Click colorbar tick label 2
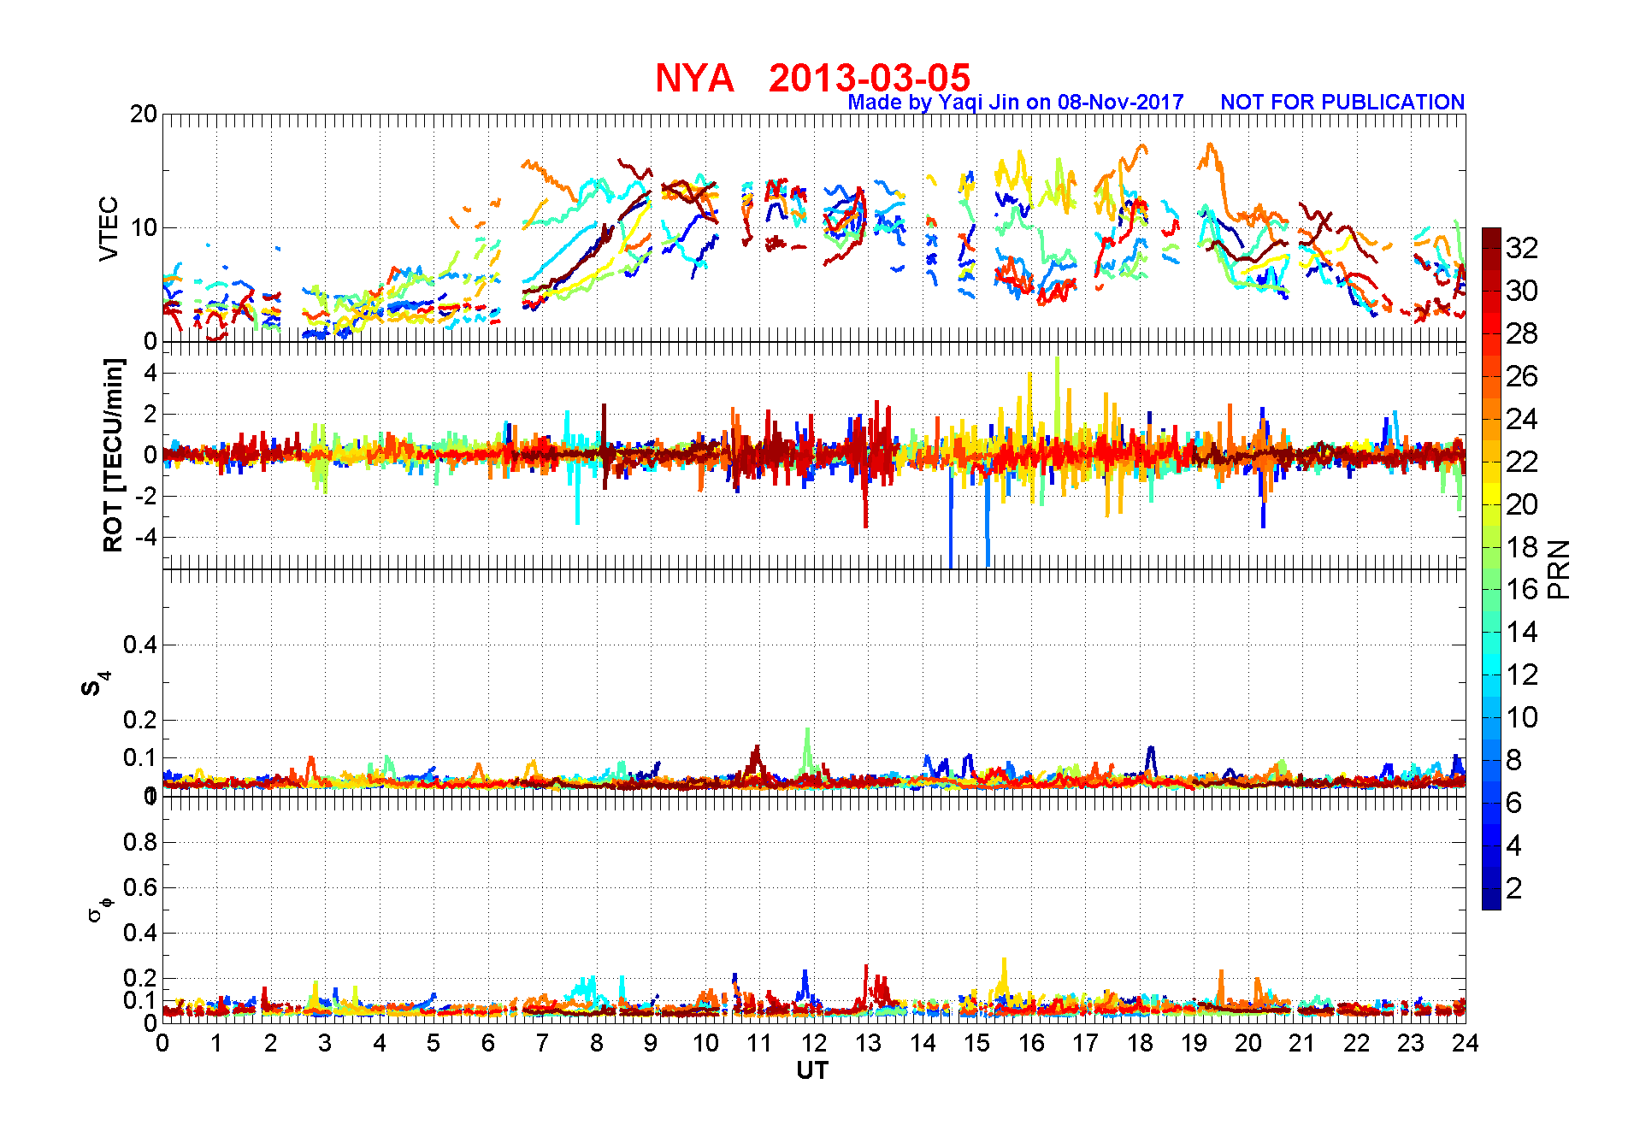1628x1137 pixels. (1514, 888)
